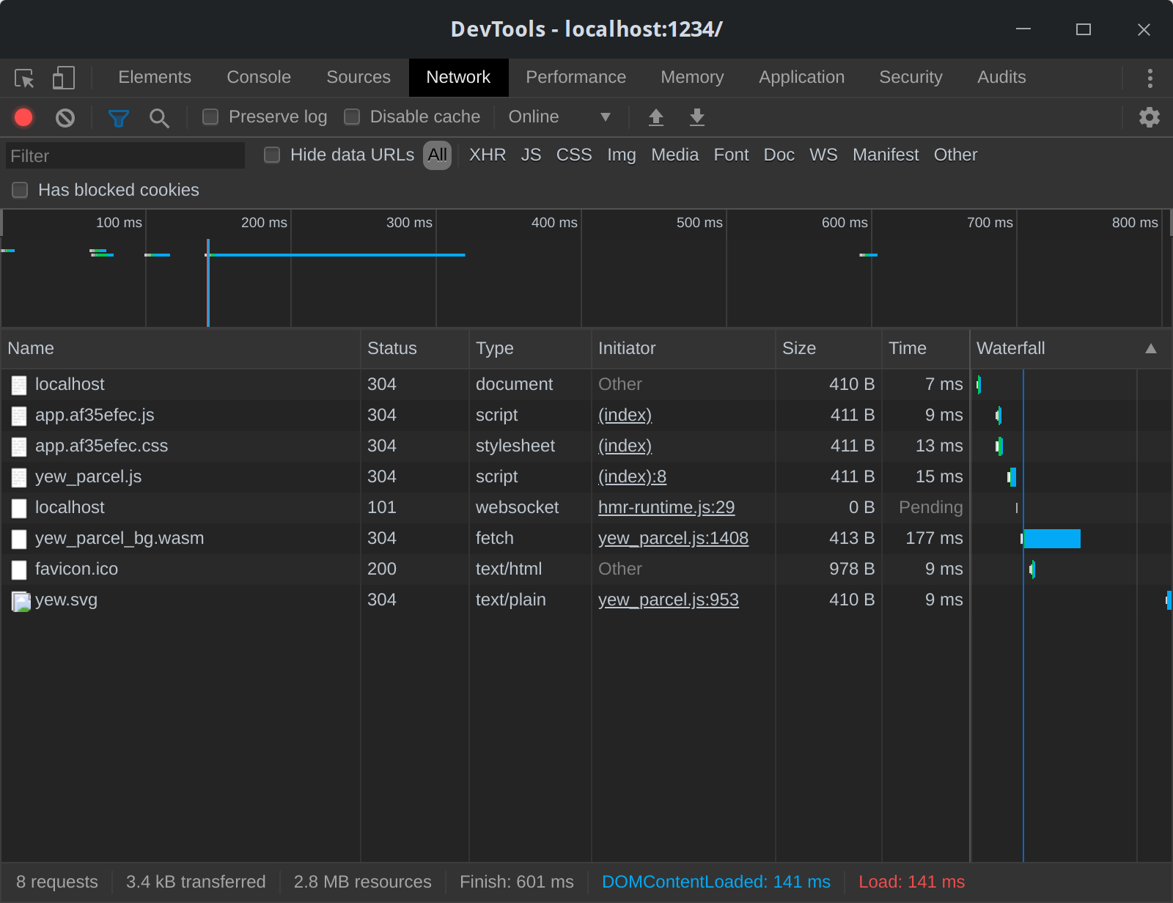
Task: Click the Load: 141 ms status text
Action: tap(911, 882)
